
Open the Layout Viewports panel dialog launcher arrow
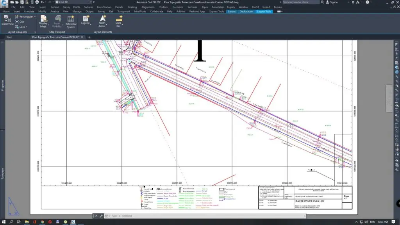(35, 32)
